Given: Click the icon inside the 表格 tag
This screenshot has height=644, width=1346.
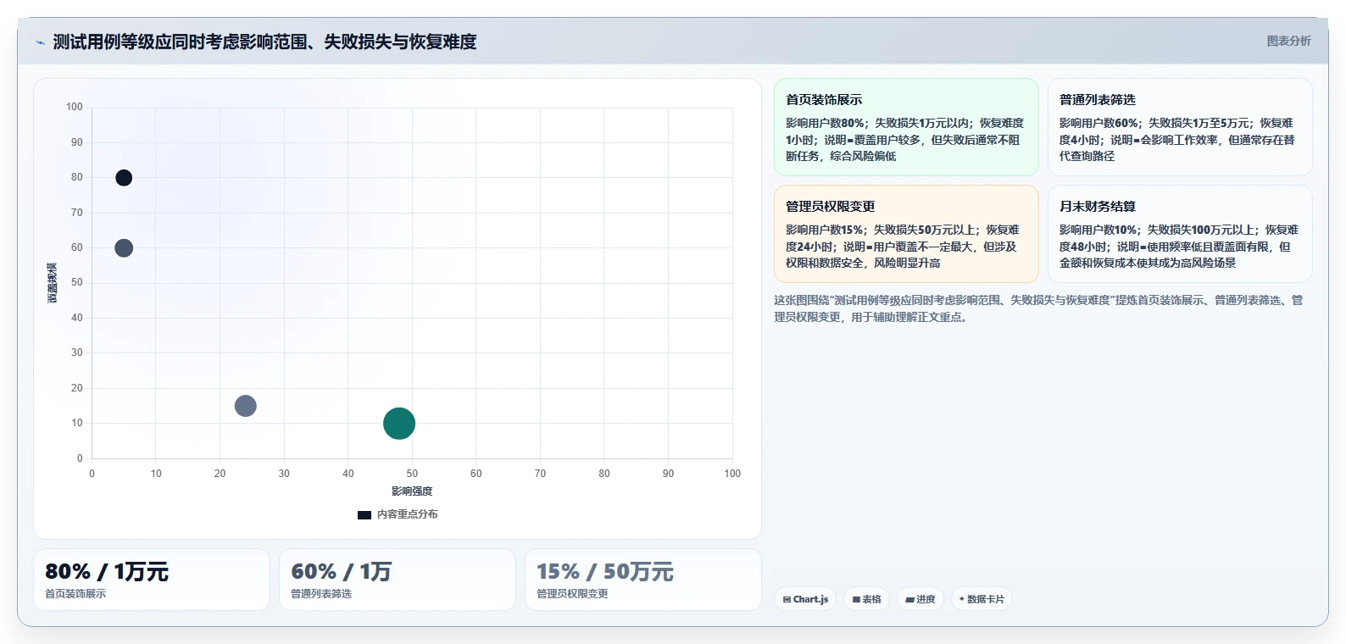Looking at the screenshot, I should (x=856, y=599).
